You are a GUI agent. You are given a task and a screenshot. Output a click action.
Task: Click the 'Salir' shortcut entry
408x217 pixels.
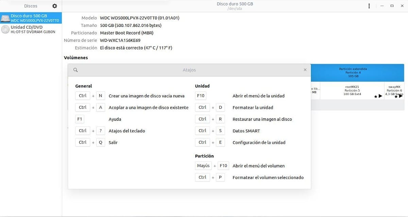(113, 143)
